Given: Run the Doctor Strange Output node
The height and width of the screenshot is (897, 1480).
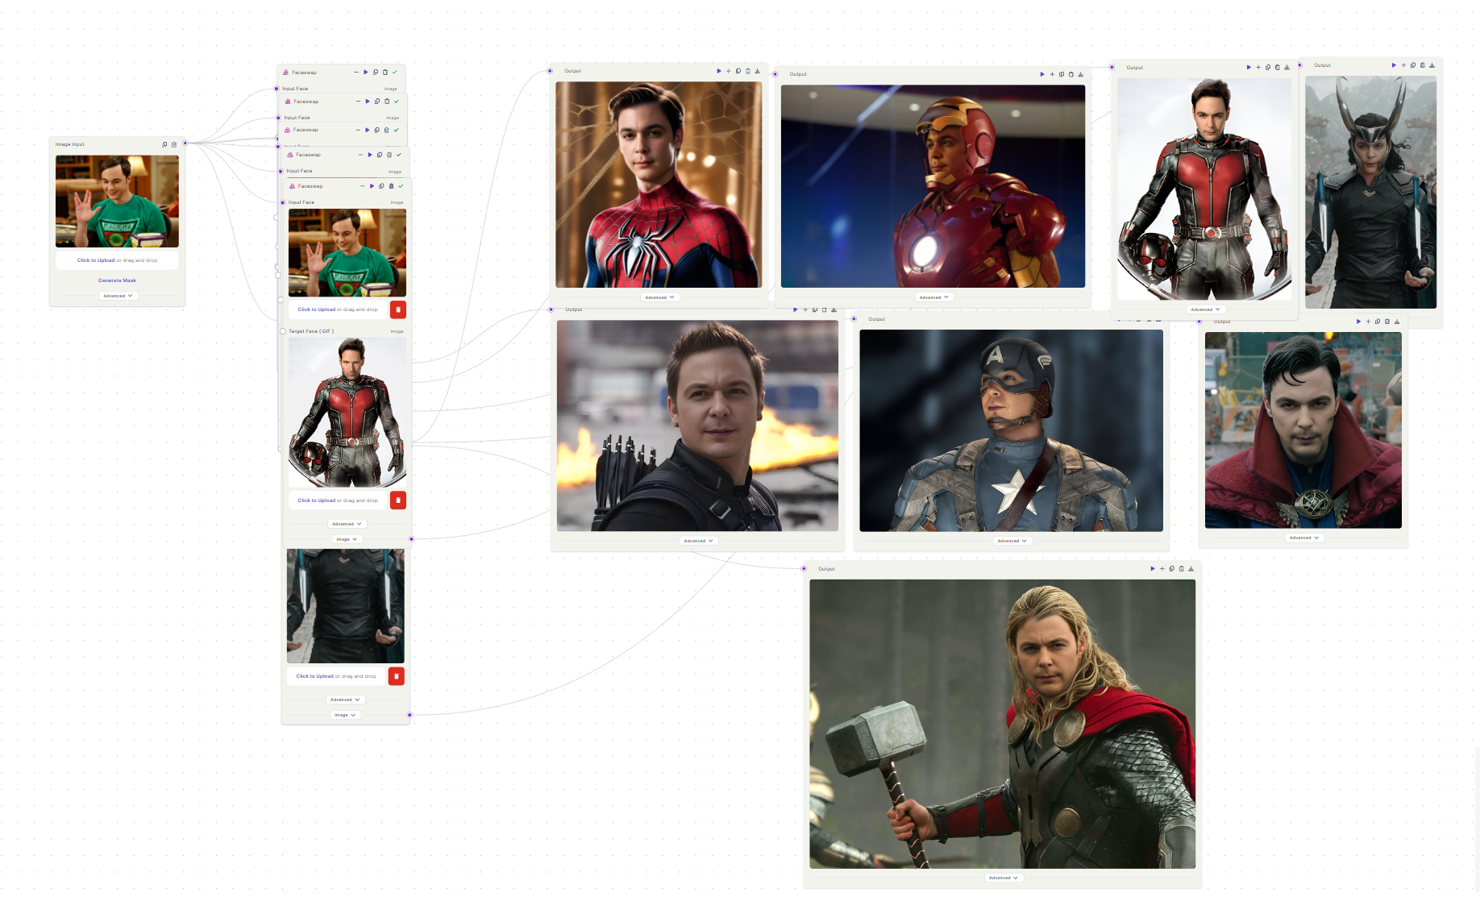Looking at the screenshot, I should click(x=1358, y=322).
